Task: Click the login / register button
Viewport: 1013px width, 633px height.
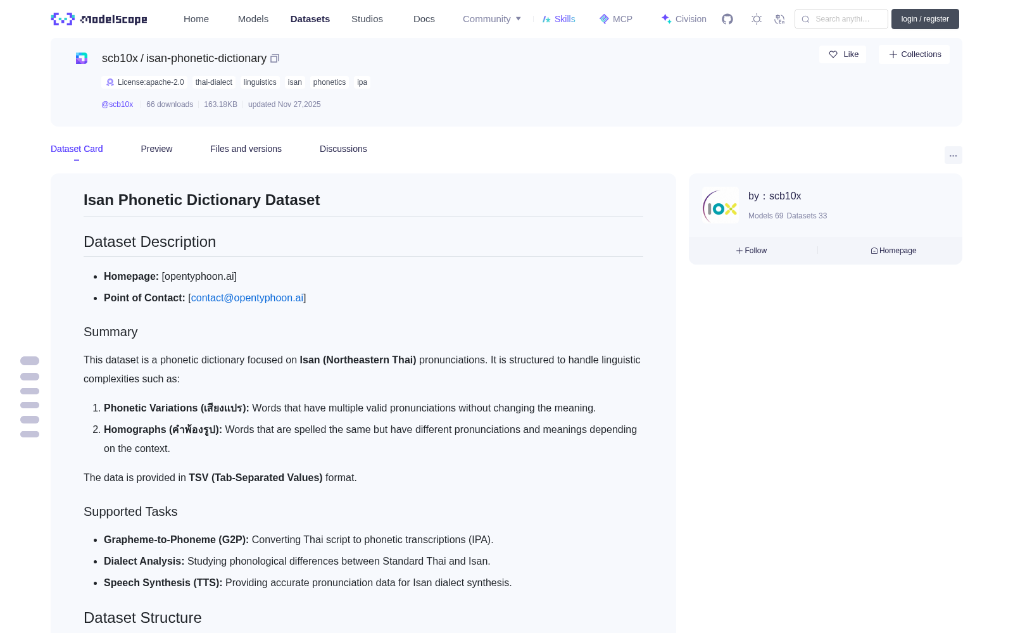Action: pyautogui.click(x=925, y=19)
